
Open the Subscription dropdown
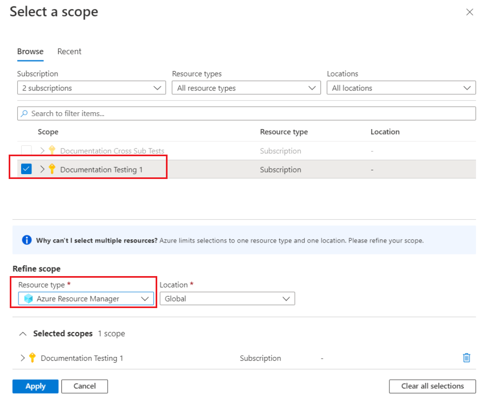pyautogui.click(x=91, y=88)
